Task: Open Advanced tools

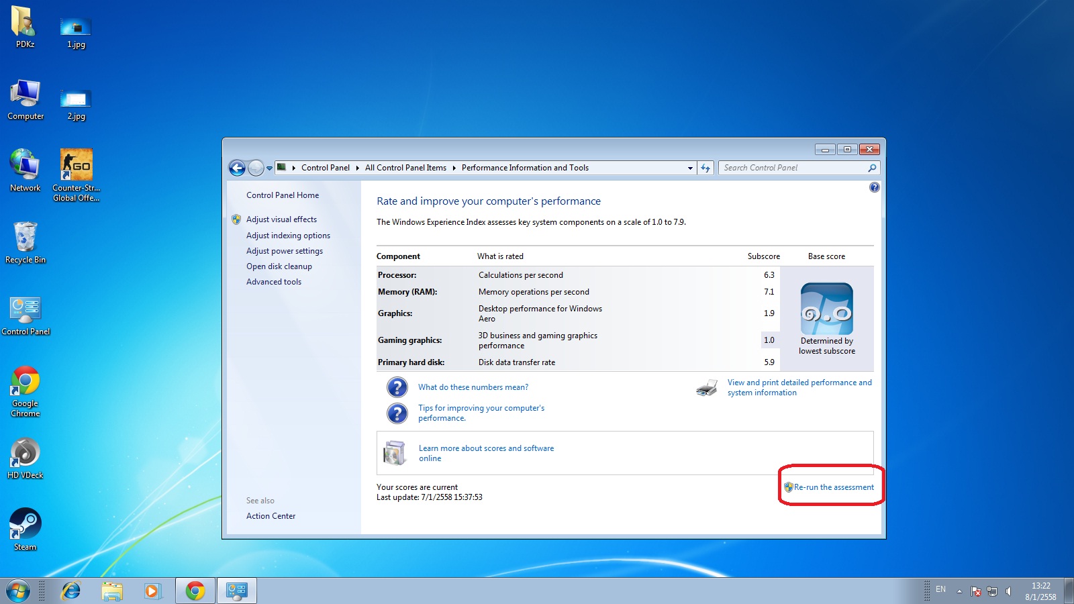Action: 274,282
